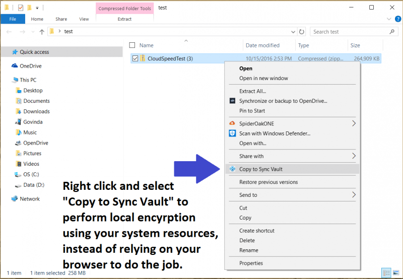Click the Govinda user folder icon
The image size is (403, 279).
(x=18, y=122)
